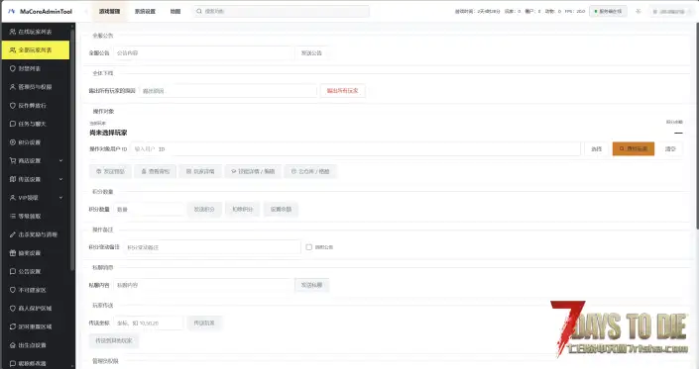Click the 发送公告 button

311,52
